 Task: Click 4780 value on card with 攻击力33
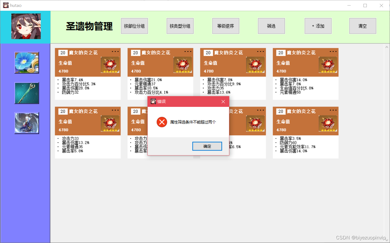pyautogui.click(x=63, y=130)
